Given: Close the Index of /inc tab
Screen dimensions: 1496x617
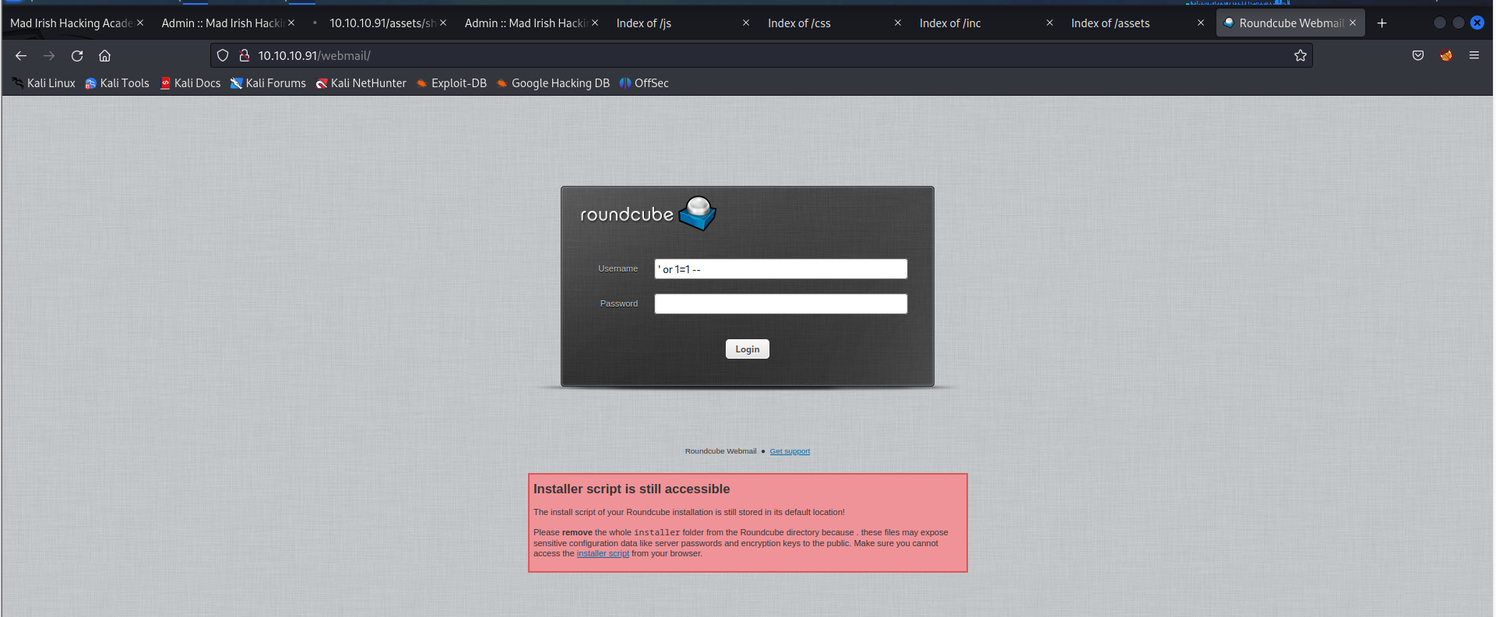Looking at the screenshot, I should pos(1050,23).
